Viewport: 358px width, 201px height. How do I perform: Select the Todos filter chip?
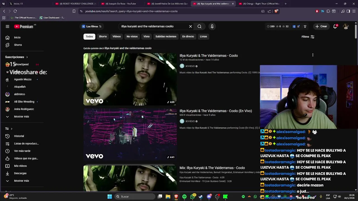click(89, 37)
